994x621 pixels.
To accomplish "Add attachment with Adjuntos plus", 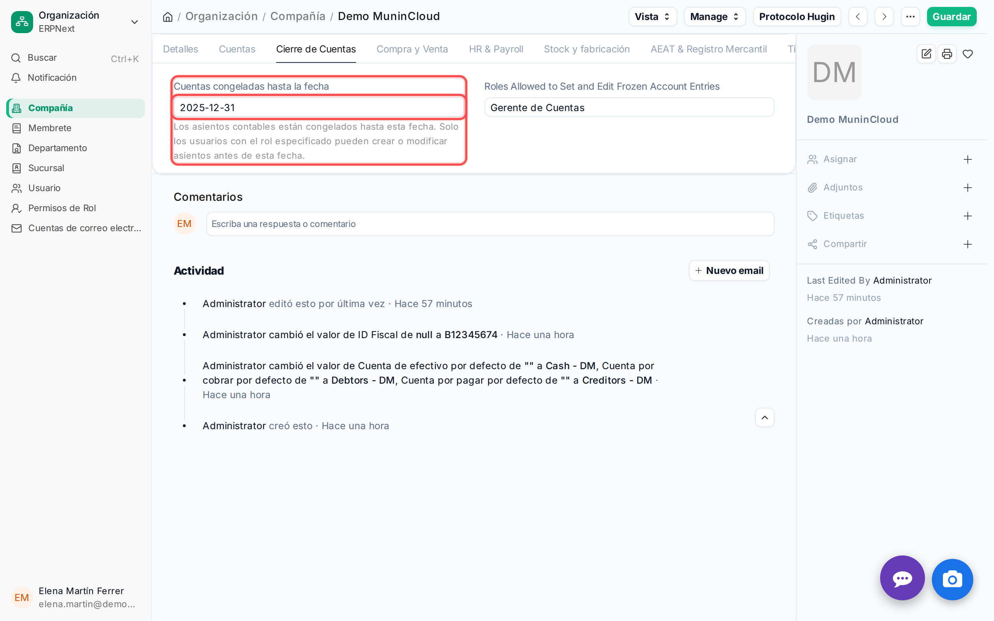I will point(967,188).
